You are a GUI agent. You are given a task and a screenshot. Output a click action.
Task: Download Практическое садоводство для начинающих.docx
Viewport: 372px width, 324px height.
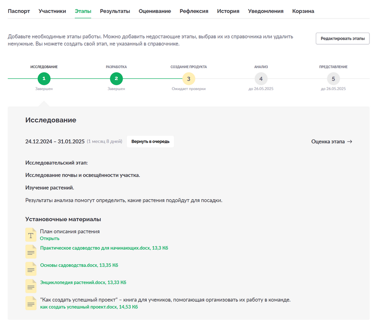[x=104, y=248]
